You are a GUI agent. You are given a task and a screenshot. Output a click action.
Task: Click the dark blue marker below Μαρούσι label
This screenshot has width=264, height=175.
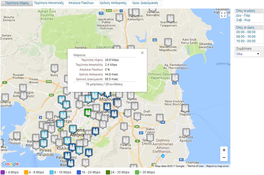coord(107,107)
